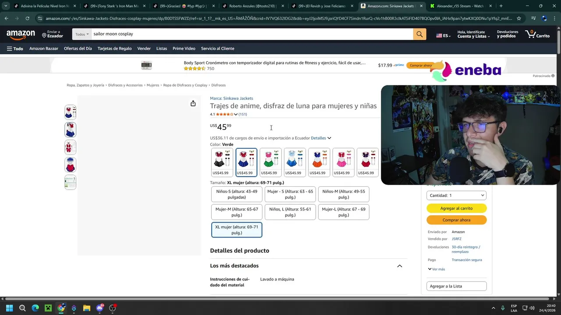This screenshot has height=315, width=561.
Task: Click the star rating icons under title
Action: click(224, 114)
